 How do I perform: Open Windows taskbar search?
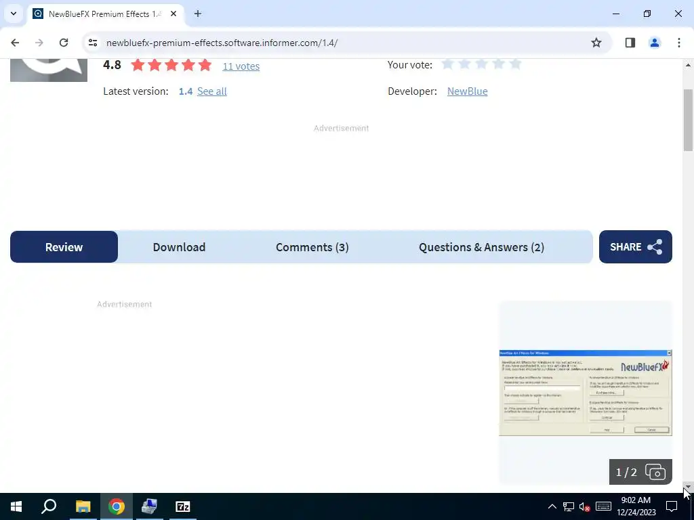(49, 506)
